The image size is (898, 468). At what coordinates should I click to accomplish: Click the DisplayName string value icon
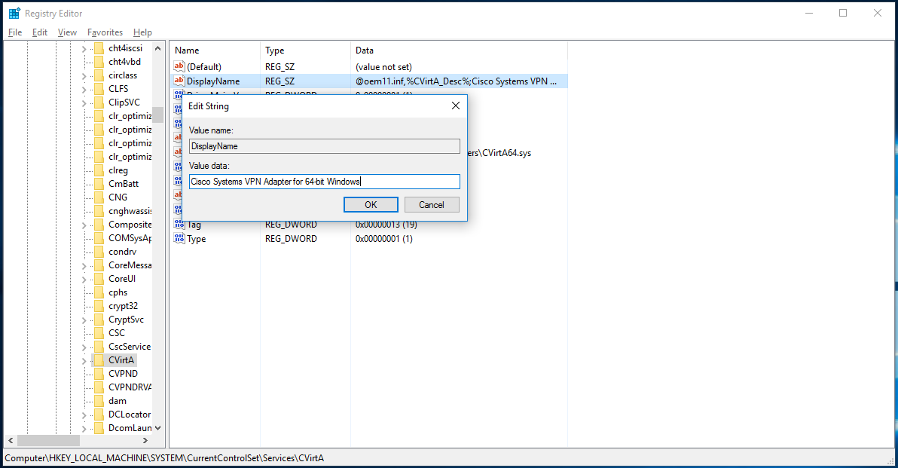(179, 81)
